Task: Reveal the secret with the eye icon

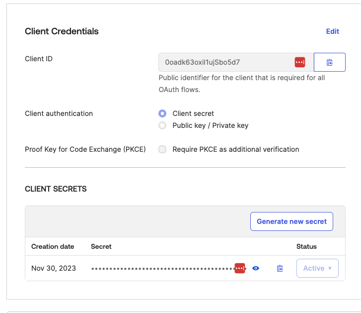Action: tap(256, 268)
